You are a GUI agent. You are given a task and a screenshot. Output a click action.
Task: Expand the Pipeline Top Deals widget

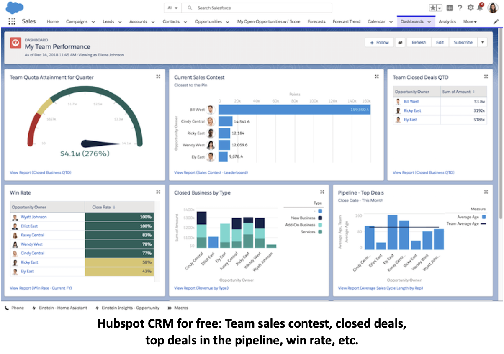[x=486, y=192]
